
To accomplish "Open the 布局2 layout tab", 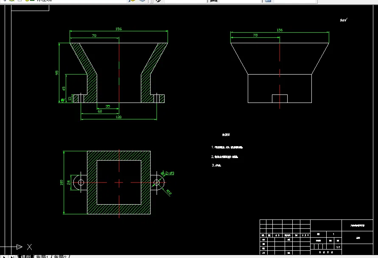I will point(59,257).
